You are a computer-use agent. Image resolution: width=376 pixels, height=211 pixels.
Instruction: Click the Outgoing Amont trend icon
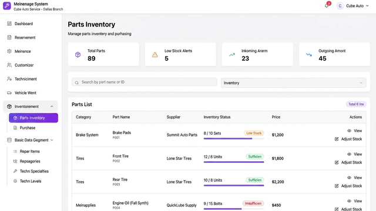309,55
